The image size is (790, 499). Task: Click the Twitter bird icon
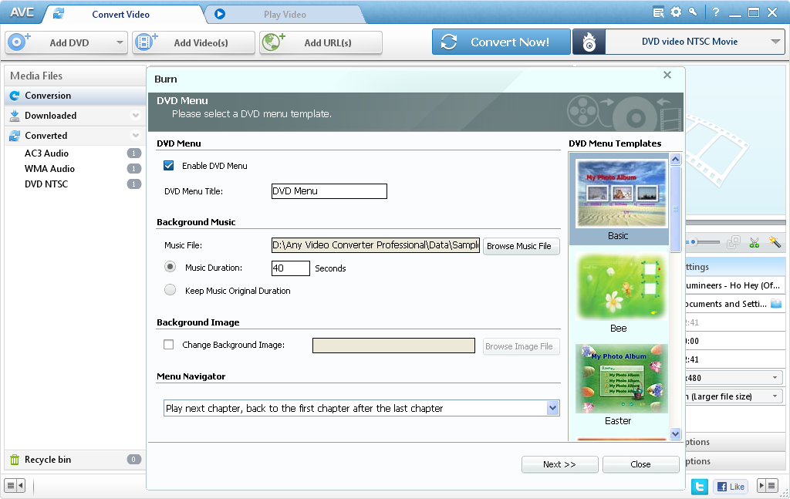point(699,487)
